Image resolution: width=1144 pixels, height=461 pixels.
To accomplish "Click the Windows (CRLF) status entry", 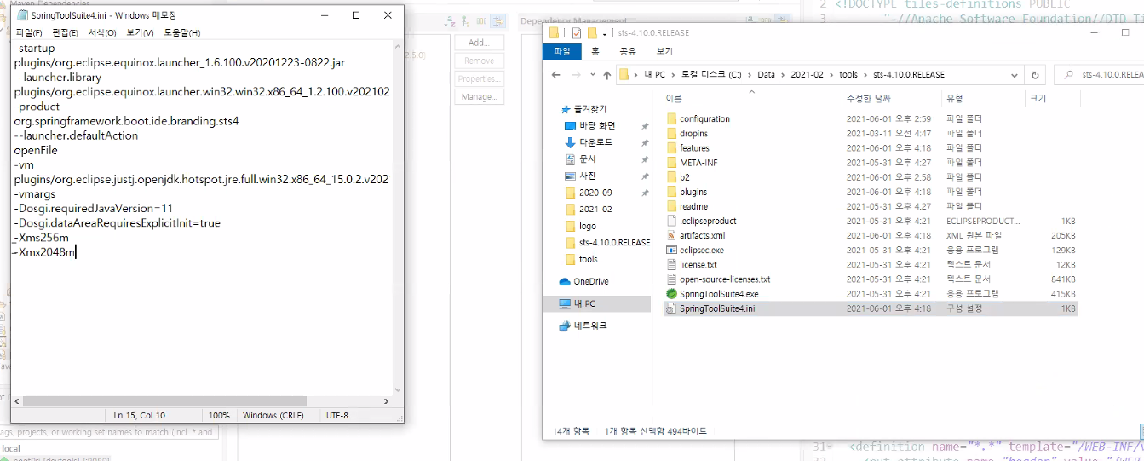I will (x=272, y=416).
